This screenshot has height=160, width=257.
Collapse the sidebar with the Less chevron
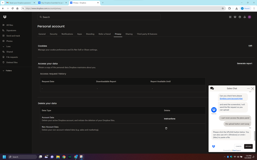pos(4,46)
